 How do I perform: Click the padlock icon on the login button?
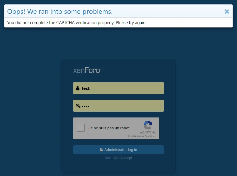(101, 150)
